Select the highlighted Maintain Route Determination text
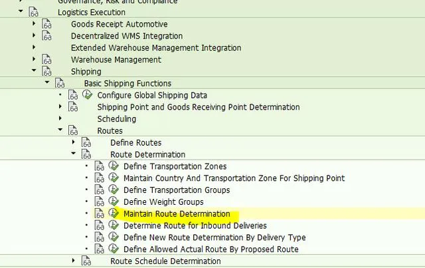The image size is (425, 268). click(177, 214)
